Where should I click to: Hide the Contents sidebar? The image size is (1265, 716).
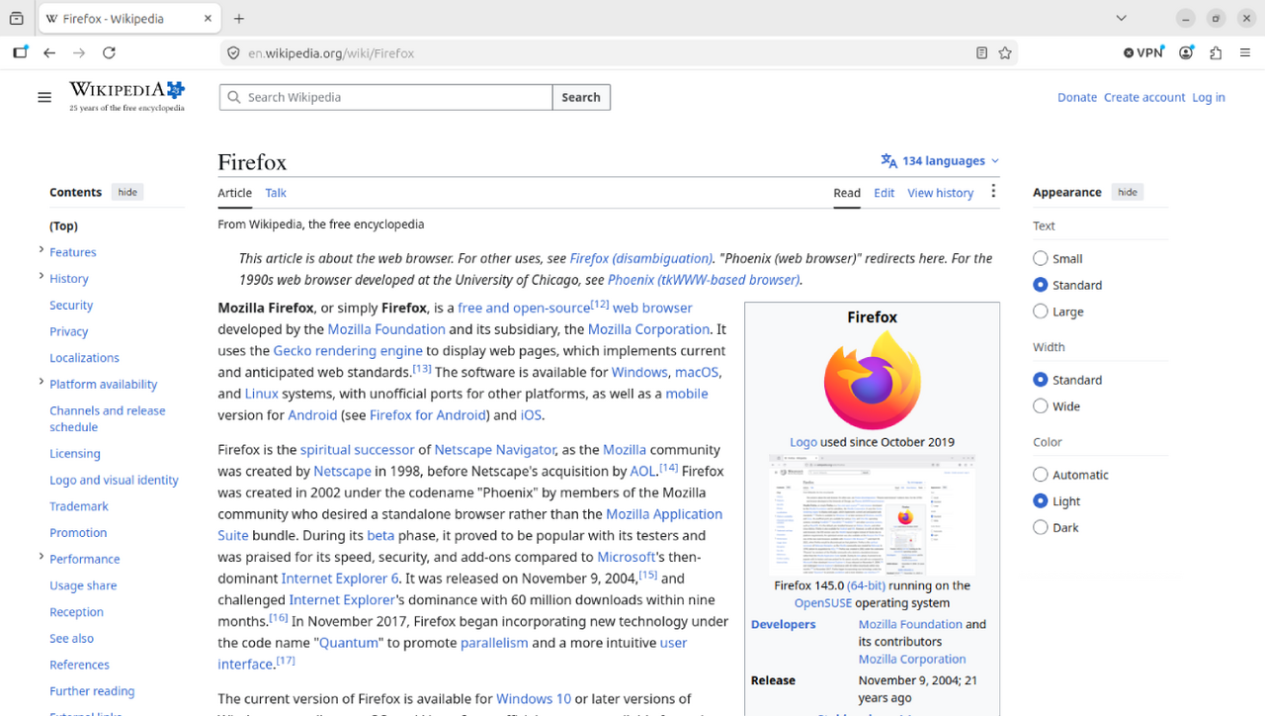point(127,192)
